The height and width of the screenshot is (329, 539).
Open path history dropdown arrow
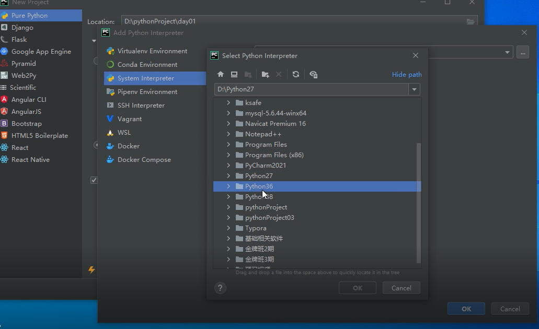(x=414, y=89)
